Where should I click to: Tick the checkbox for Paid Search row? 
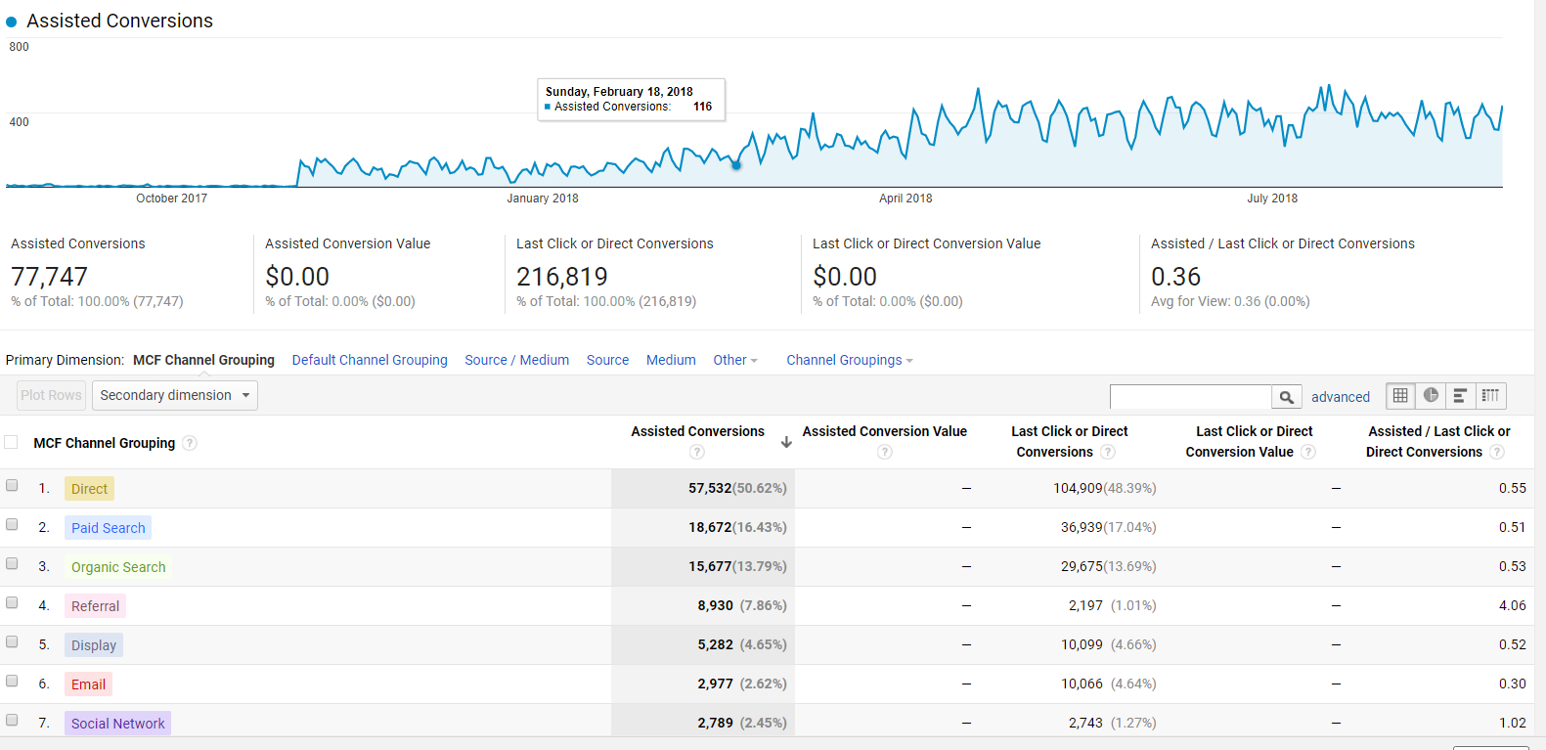tap(12, 525)
